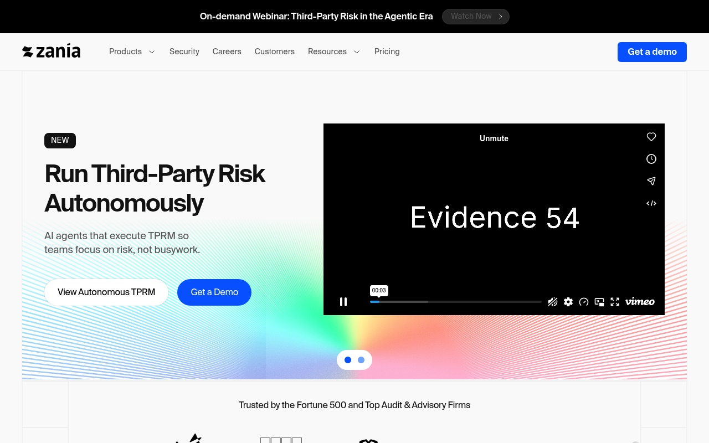Open the Careers page
709x443 pixels.
[x=227, y=51]
